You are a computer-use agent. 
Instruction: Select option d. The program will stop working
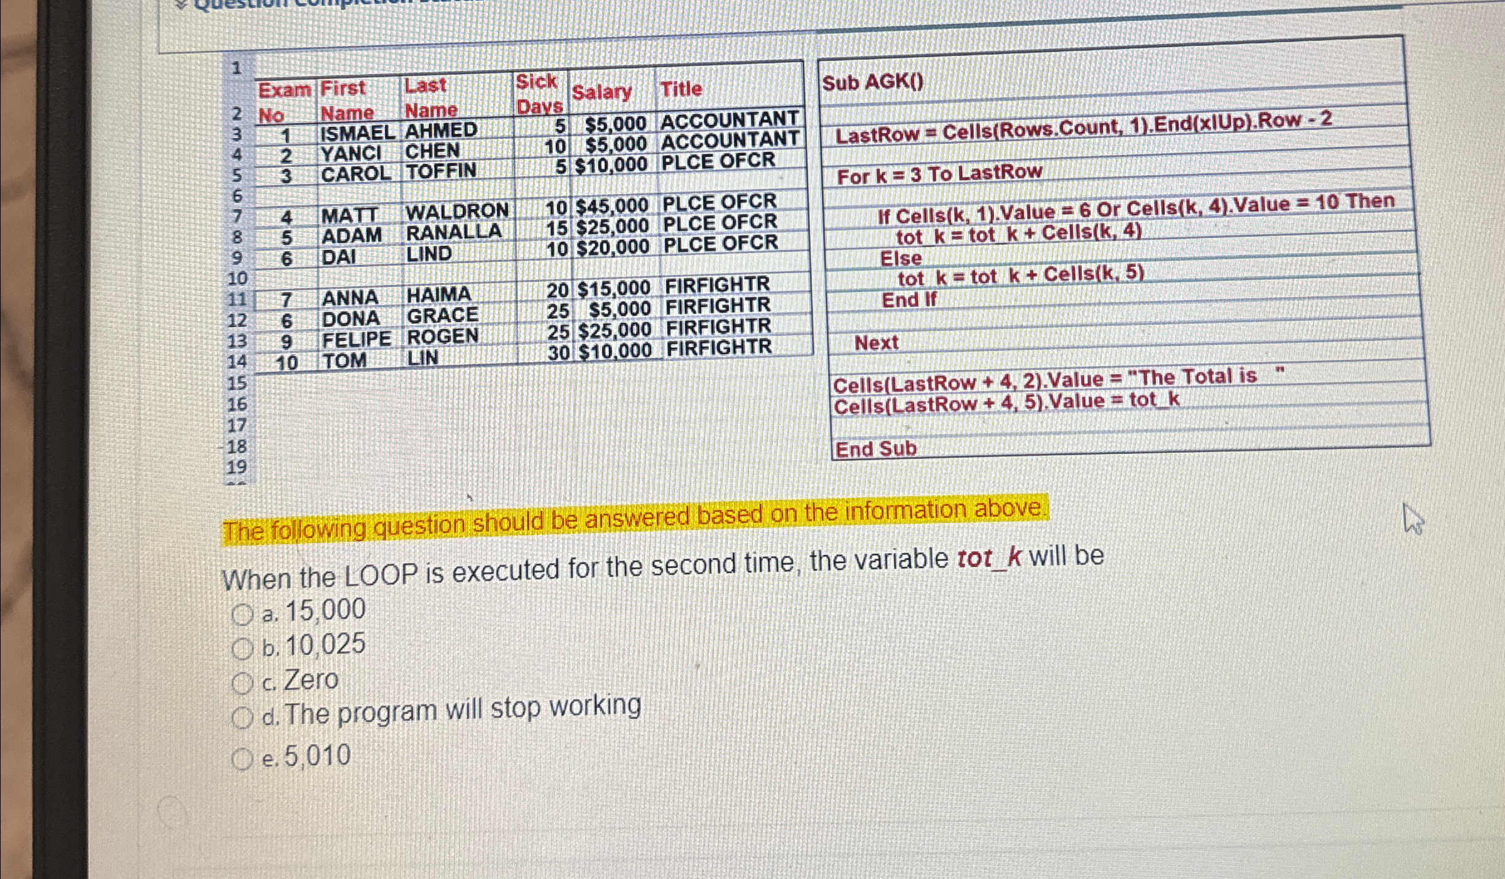(x=242, y=717)
